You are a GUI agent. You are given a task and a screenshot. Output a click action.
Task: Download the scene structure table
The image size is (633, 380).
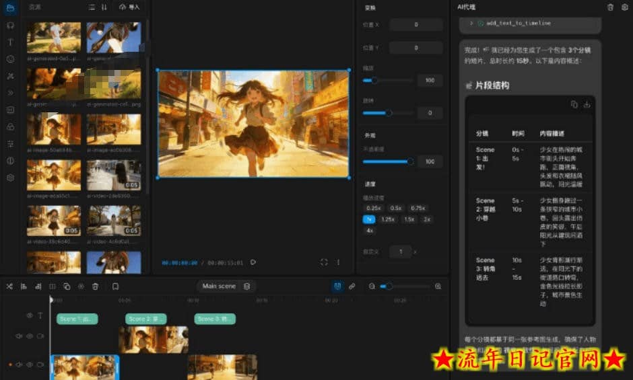[x=587, y=104]
